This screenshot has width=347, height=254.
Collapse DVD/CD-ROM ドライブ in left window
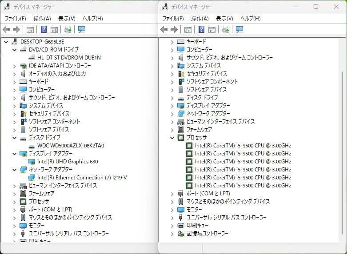tap(15, 50)
